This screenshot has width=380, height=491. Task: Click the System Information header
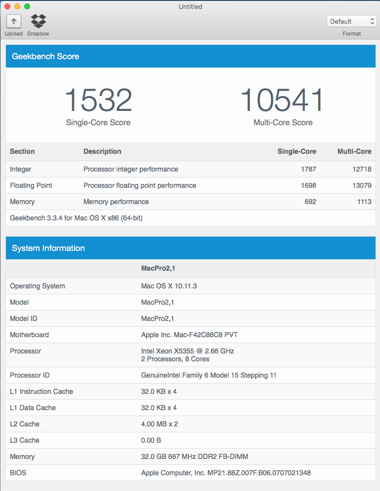point(190,248)
